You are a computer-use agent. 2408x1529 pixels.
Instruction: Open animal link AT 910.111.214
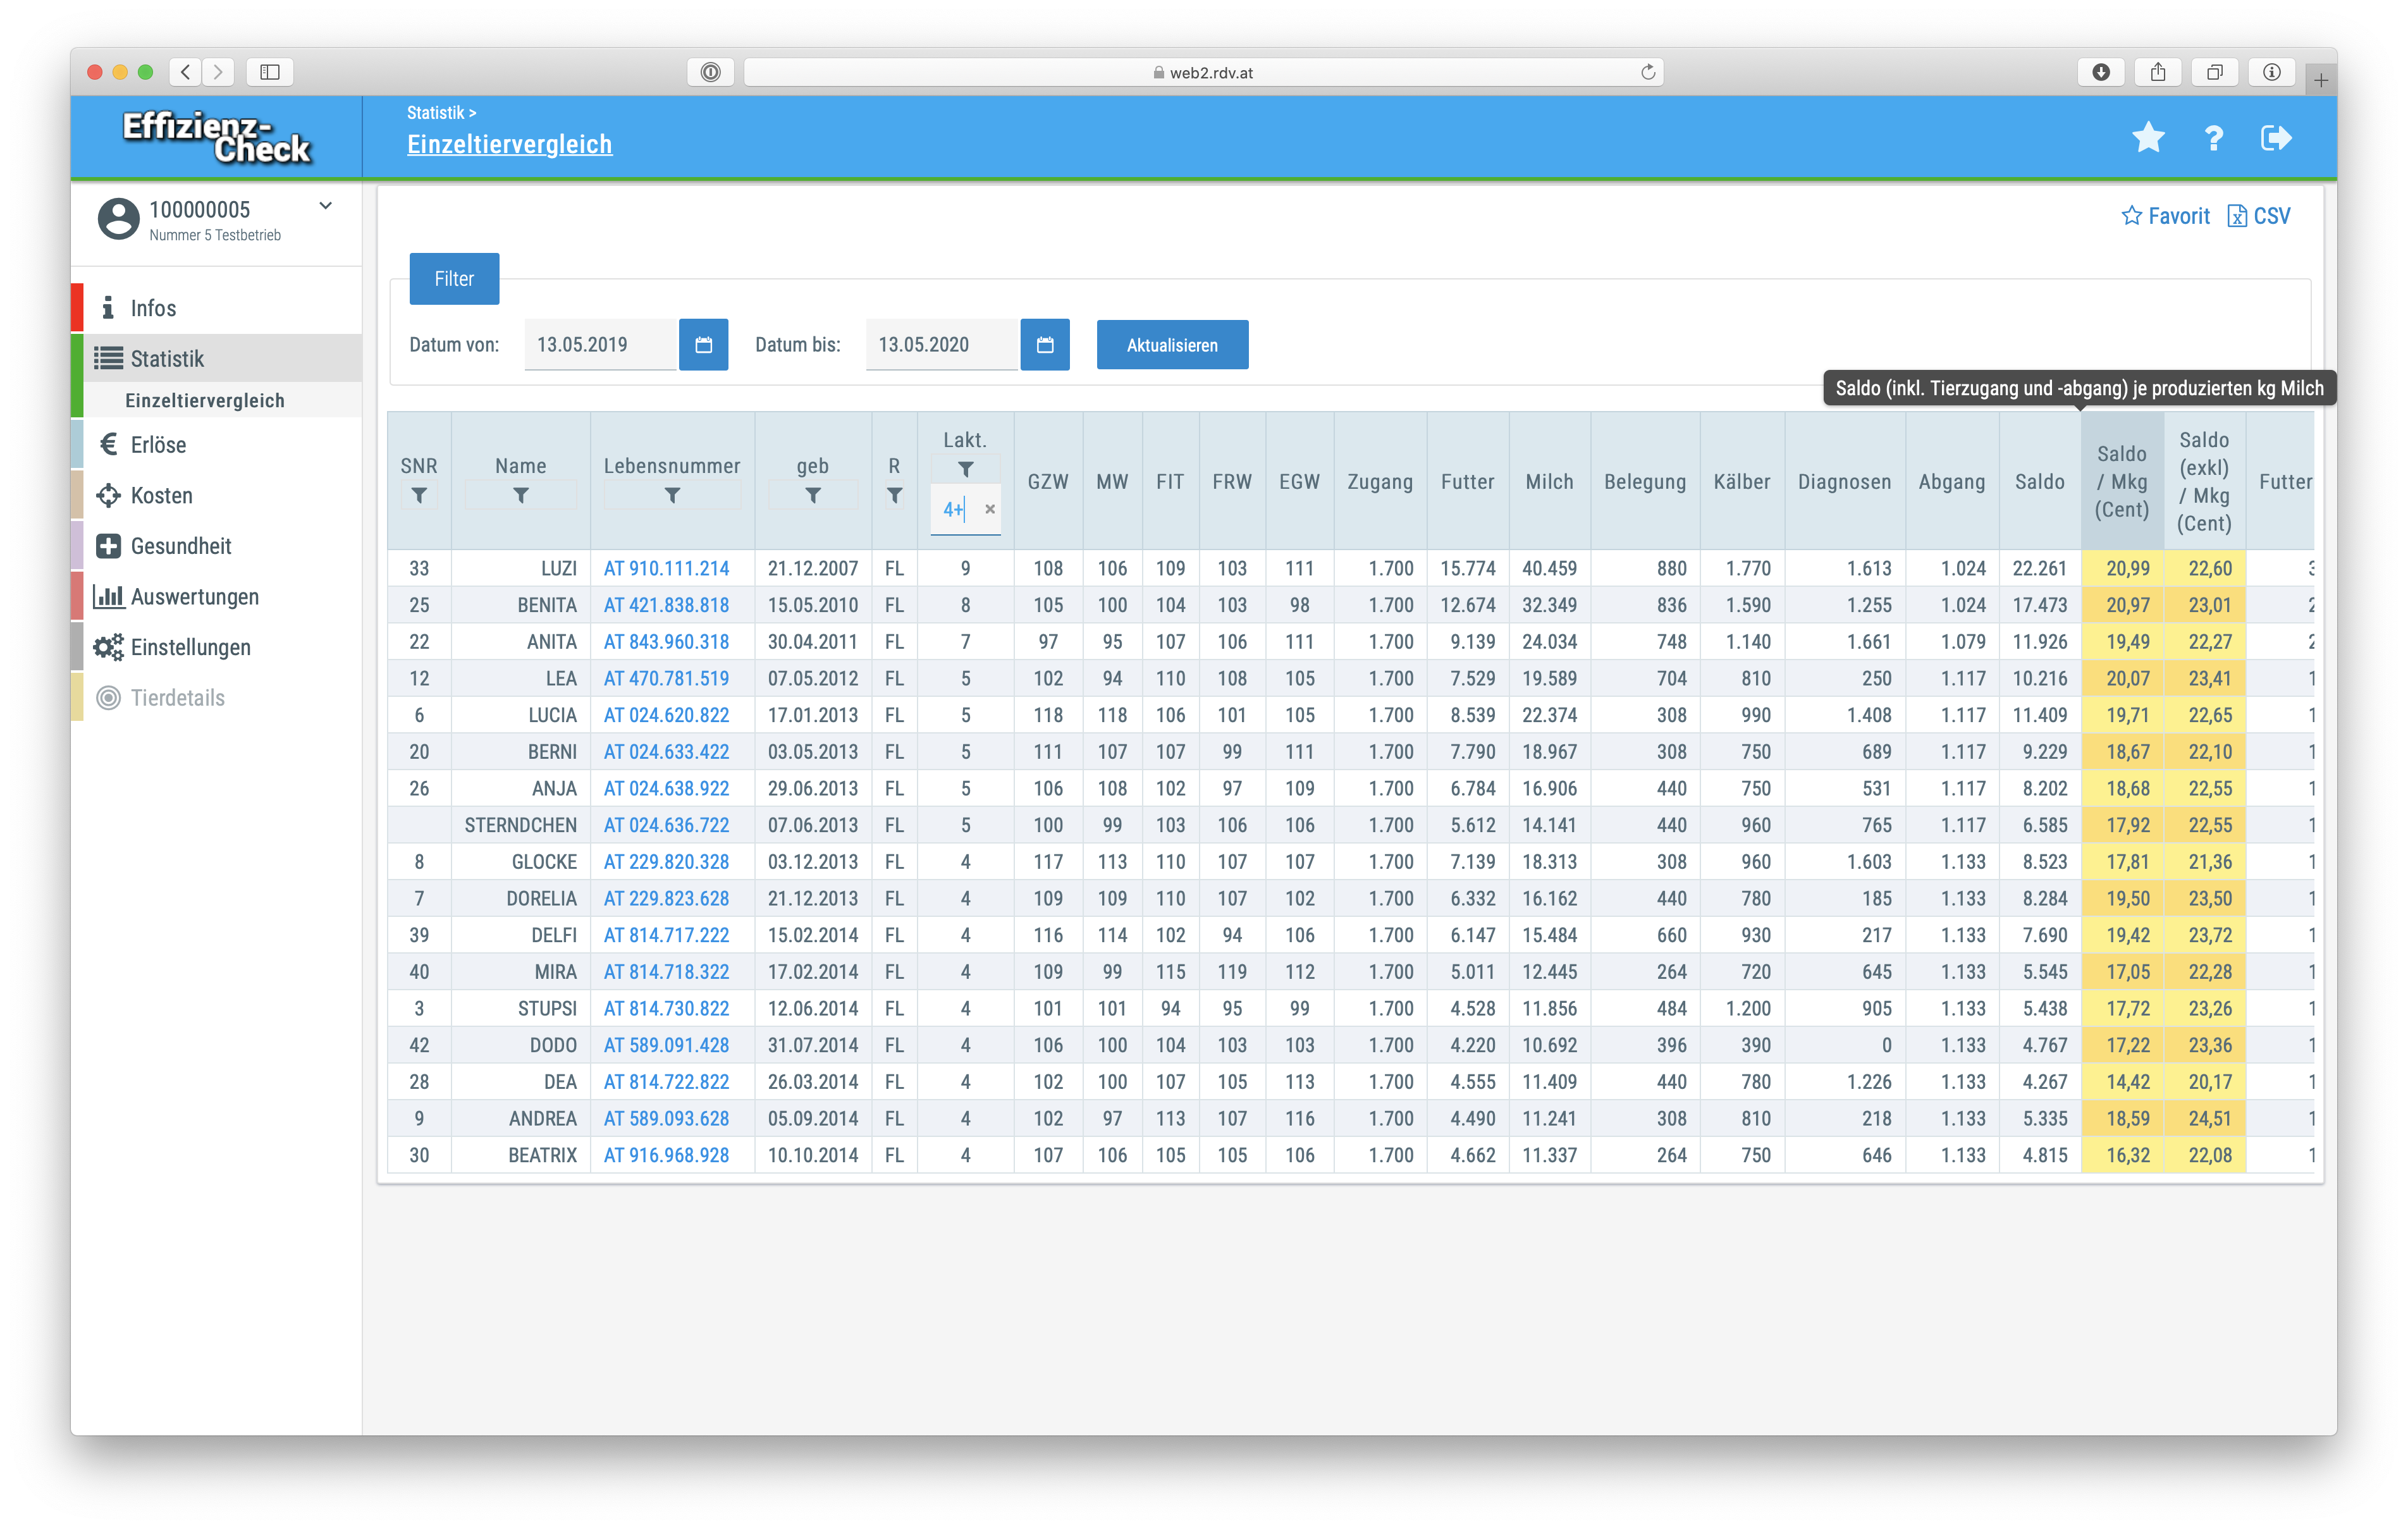point(666,568)
